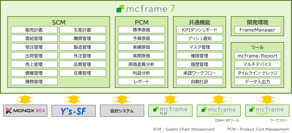Click the 開発環境 section heading
292x133 pixels.
coord(258,22)
